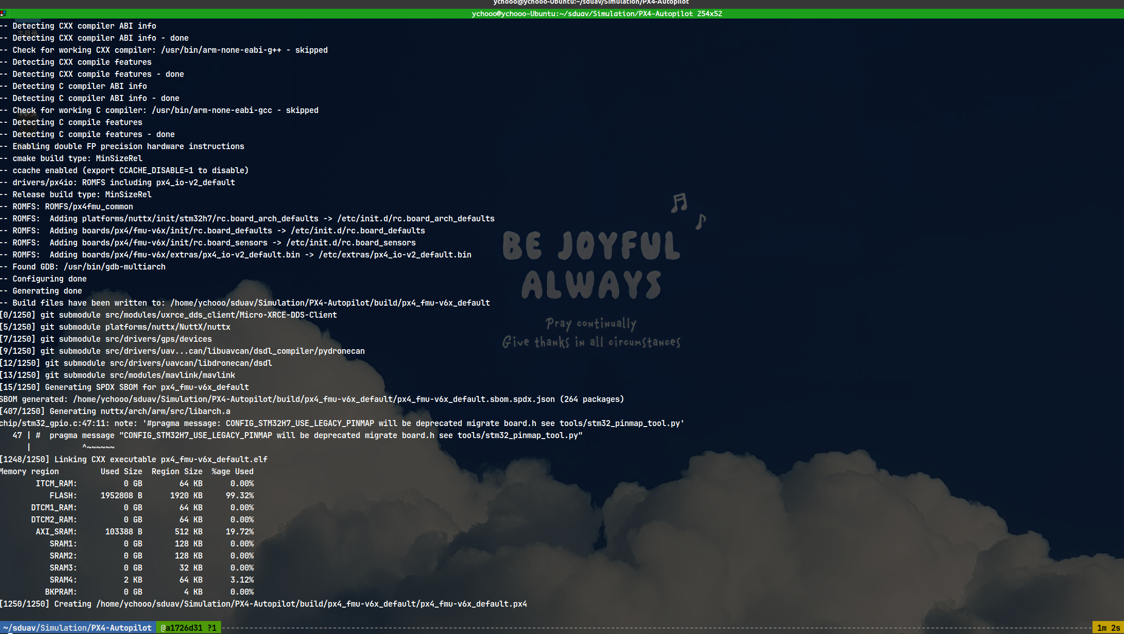The image size is (1124, 634).
Task: Click 'Detecting C compile features - done' line
Action: pyautogui.click(x=88, y=134)
